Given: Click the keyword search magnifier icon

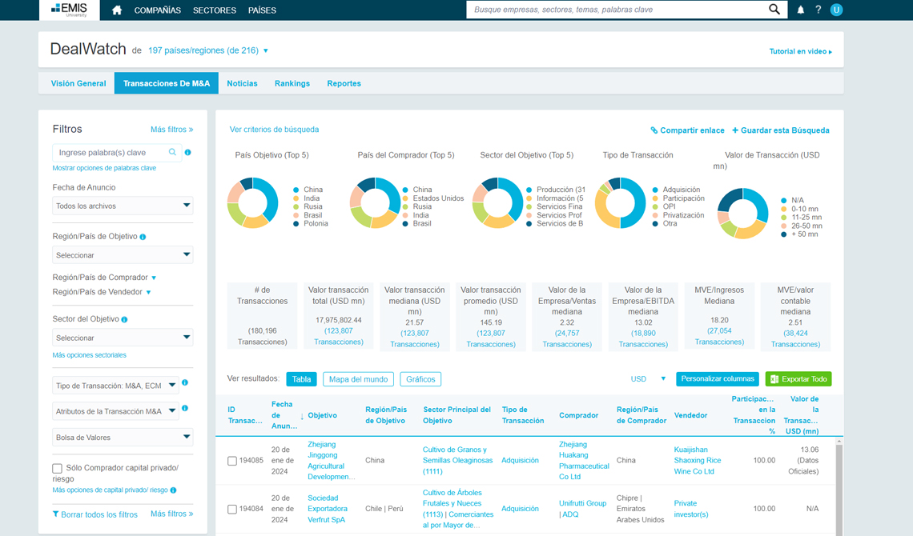Looking at the screenshot, I should click(x=172, y=152).
